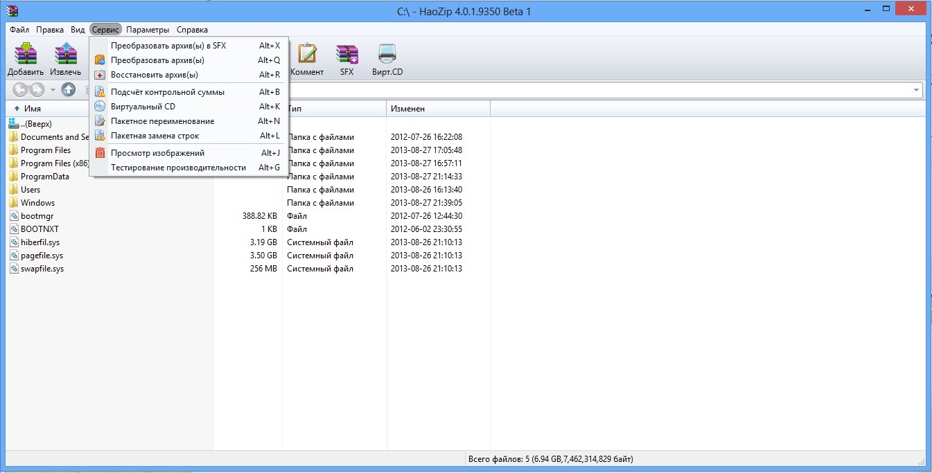This screenshot has width=932, height=473.
Task: Choose Виртуальный CD menu entry
Action: (188, 107)
